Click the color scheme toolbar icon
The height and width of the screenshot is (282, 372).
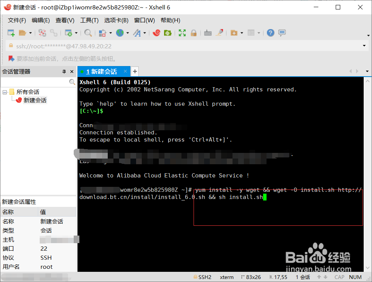coord(102,33)
